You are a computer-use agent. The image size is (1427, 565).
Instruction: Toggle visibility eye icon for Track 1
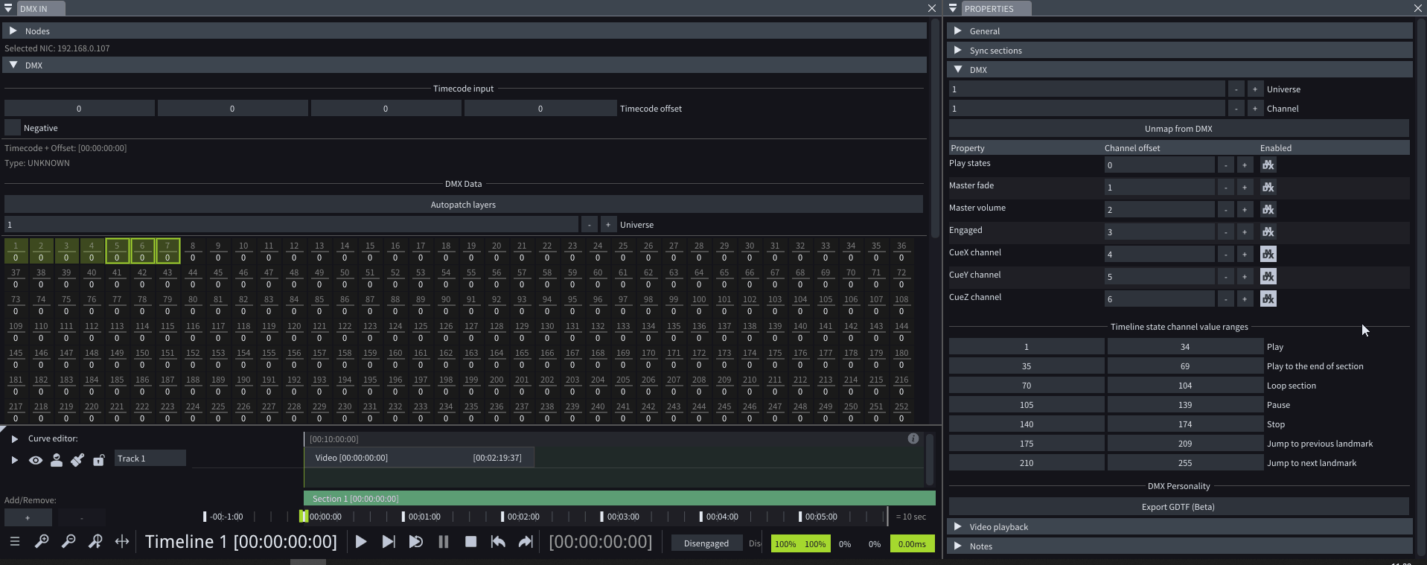35,460
